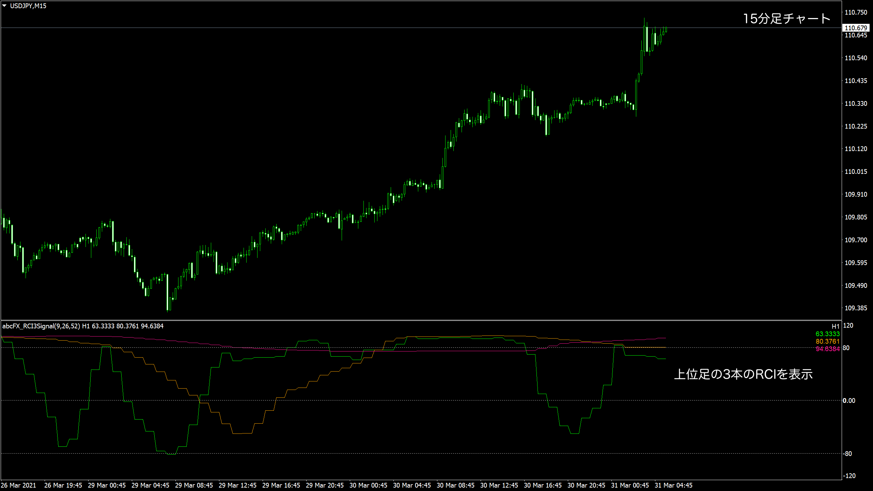Click the 120 level on the indicator scale
873x491 pixels.
848,325
